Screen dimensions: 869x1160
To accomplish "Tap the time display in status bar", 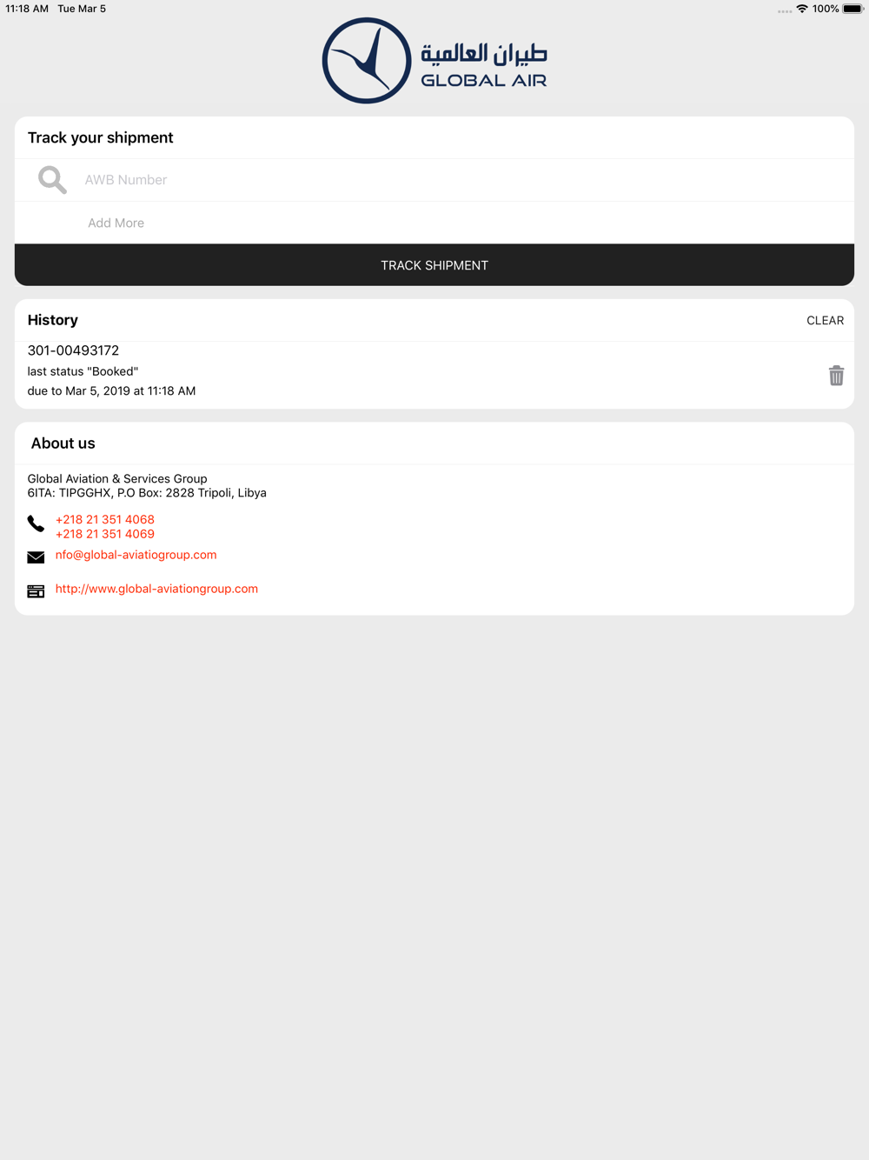I will click(27, 9).
